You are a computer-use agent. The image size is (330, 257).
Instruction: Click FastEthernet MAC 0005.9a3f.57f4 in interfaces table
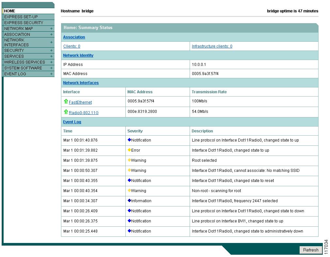[x=141, y=101]
